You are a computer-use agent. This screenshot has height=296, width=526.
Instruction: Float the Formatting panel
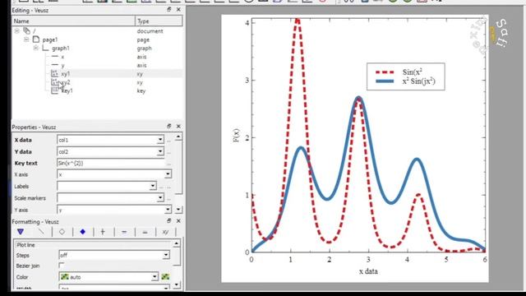pyautogui.click(x=169, y=220)
